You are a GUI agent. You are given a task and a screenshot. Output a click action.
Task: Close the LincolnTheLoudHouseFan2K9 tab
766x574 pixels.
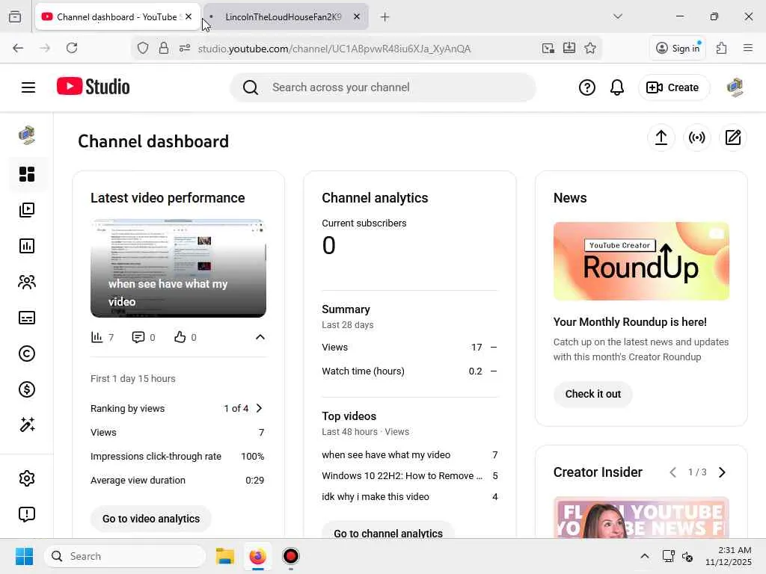357,16
